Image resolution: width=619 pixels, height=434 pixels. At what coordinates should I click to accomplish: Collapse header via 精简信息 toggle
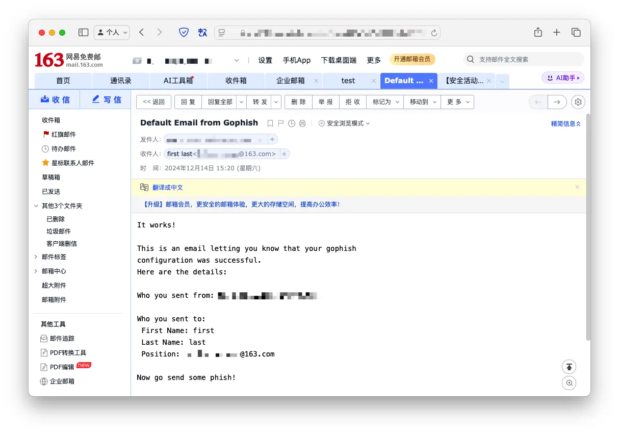(x=565, y=123)
